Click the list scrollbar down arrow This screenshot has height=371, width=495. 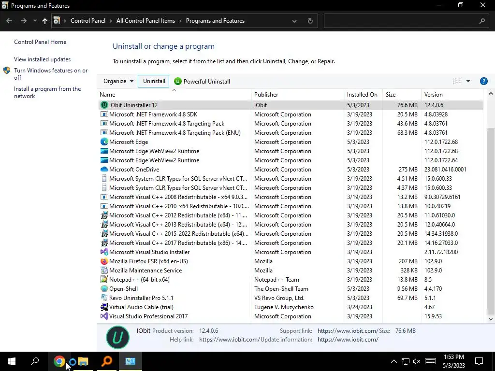tap(491, 319)
